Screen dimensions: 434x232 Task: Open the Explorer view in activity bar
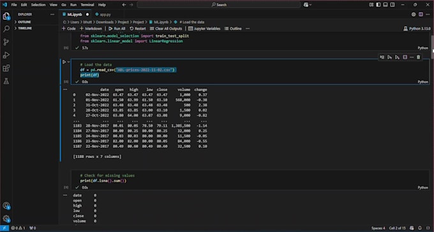6,16
